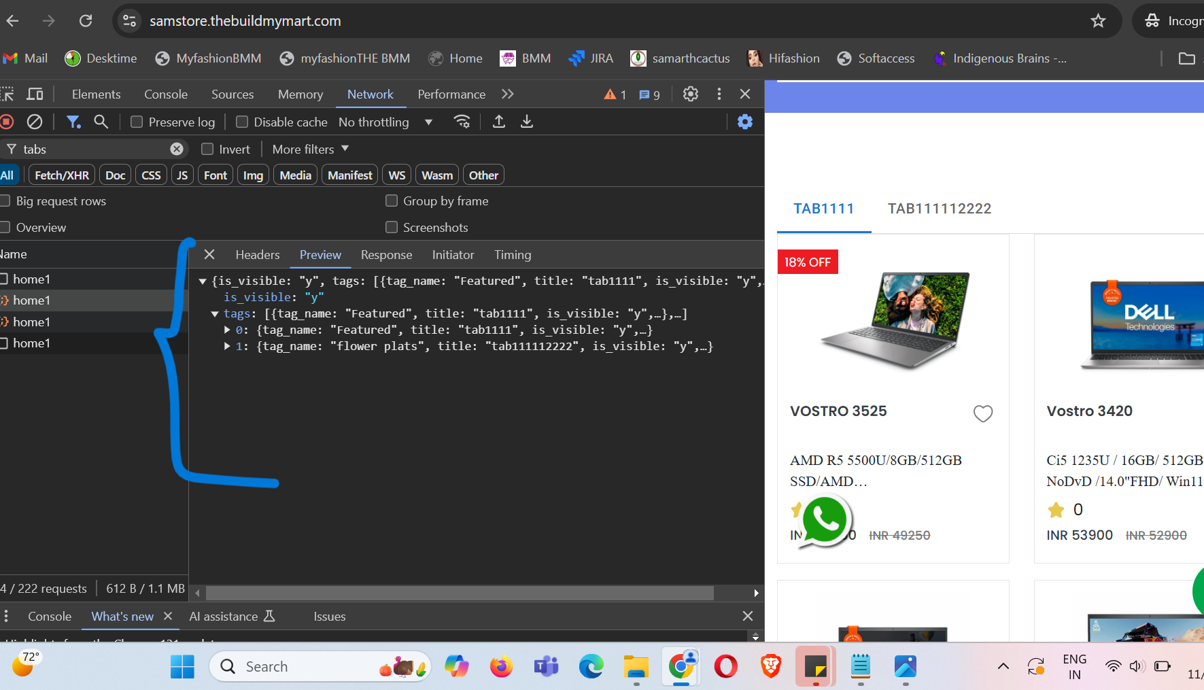Close the request details pane
Image resolution: width=1204 pixels, height=690 pixels.
click(209, 254)
